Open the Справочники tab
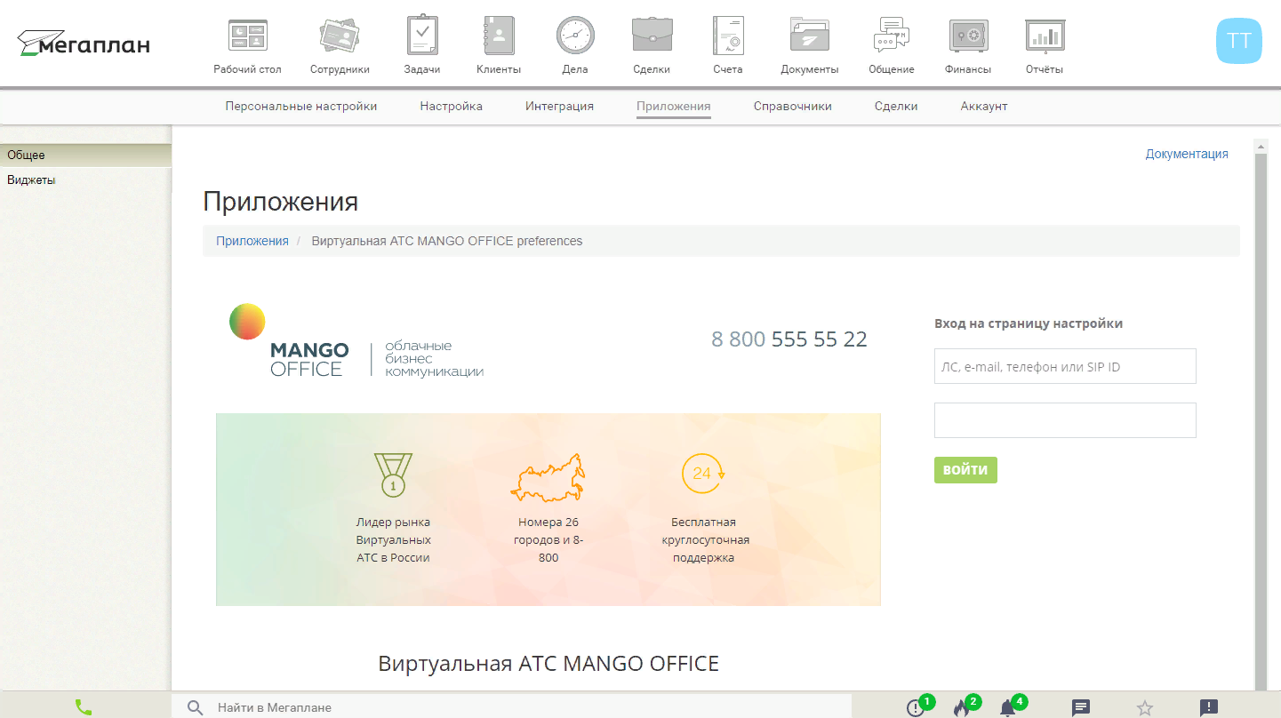Image resolution: width=1281 pixels, height=718 pixels. 793,106
